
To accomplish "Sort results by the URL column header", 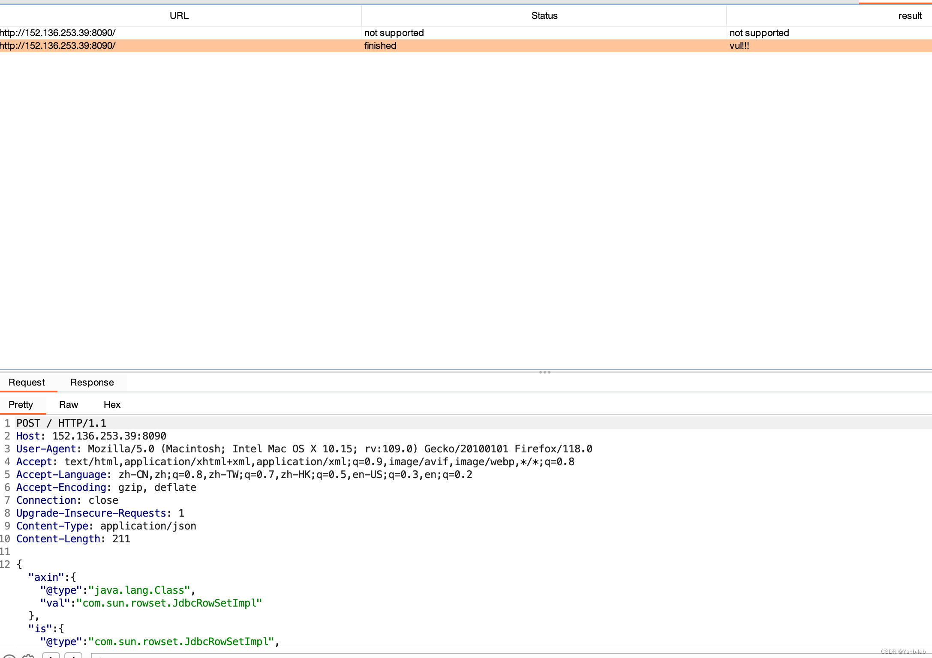I will click(180, 15).
